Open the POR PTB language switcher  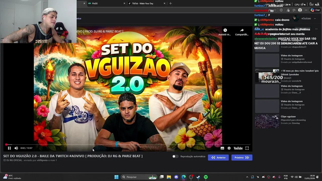[286, 177]
